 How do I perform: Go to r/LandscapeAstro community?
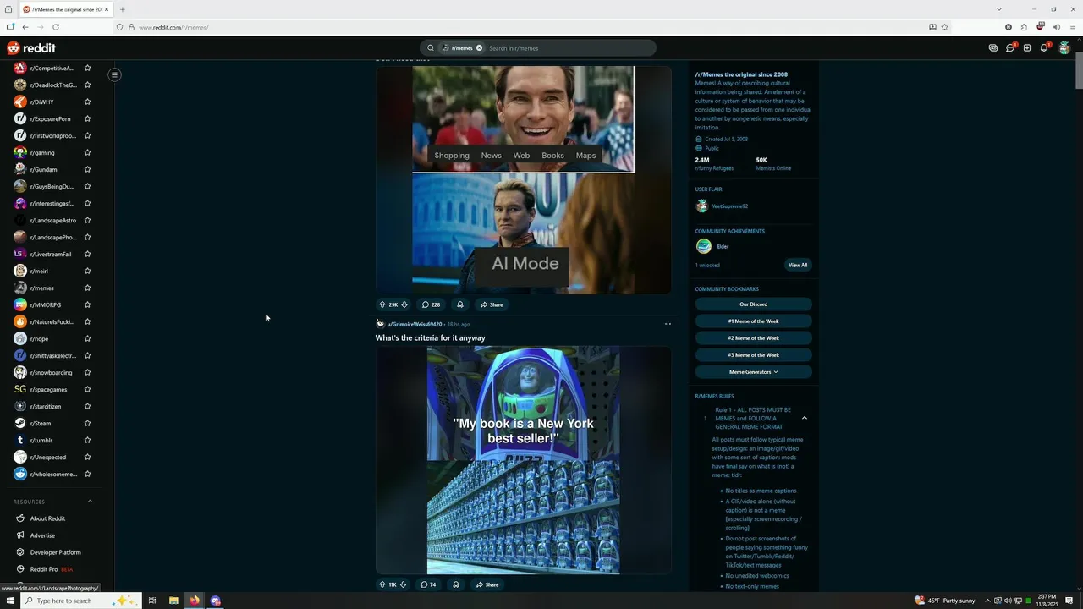pyautogui.click(x=52, y=220)
